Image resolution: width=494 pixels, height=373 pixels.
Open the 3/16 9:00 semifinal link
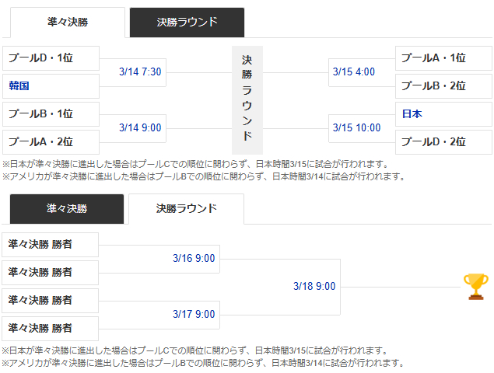194,259
